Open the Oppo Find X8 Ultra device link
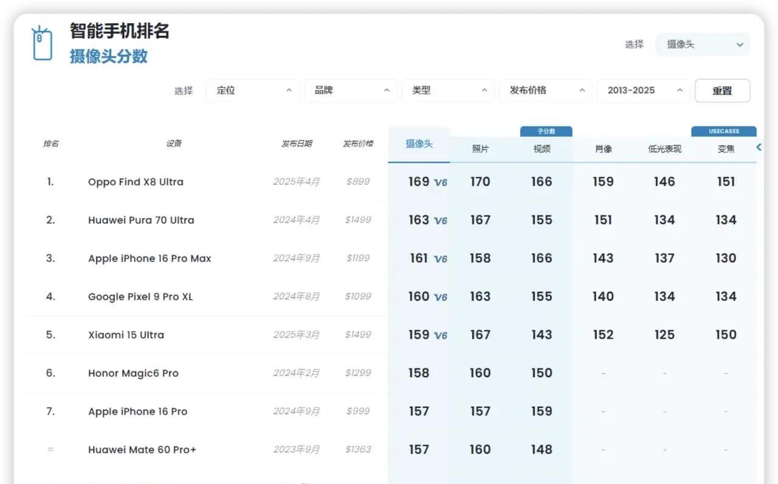The width and height of the screenshot is (778, 484). click(x=136, y=182)
